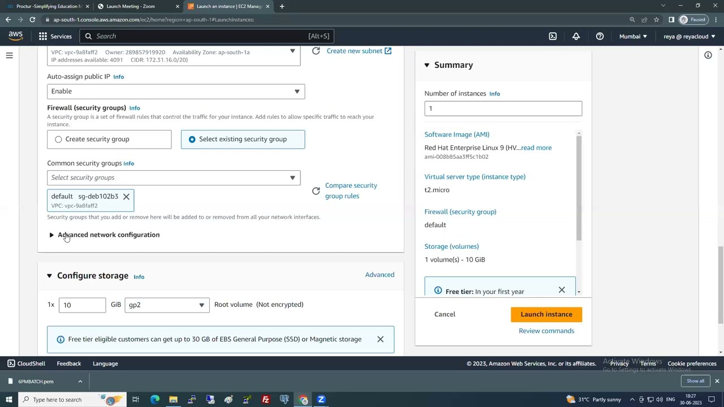Close the downloads bar

click(x=717, y=381)
